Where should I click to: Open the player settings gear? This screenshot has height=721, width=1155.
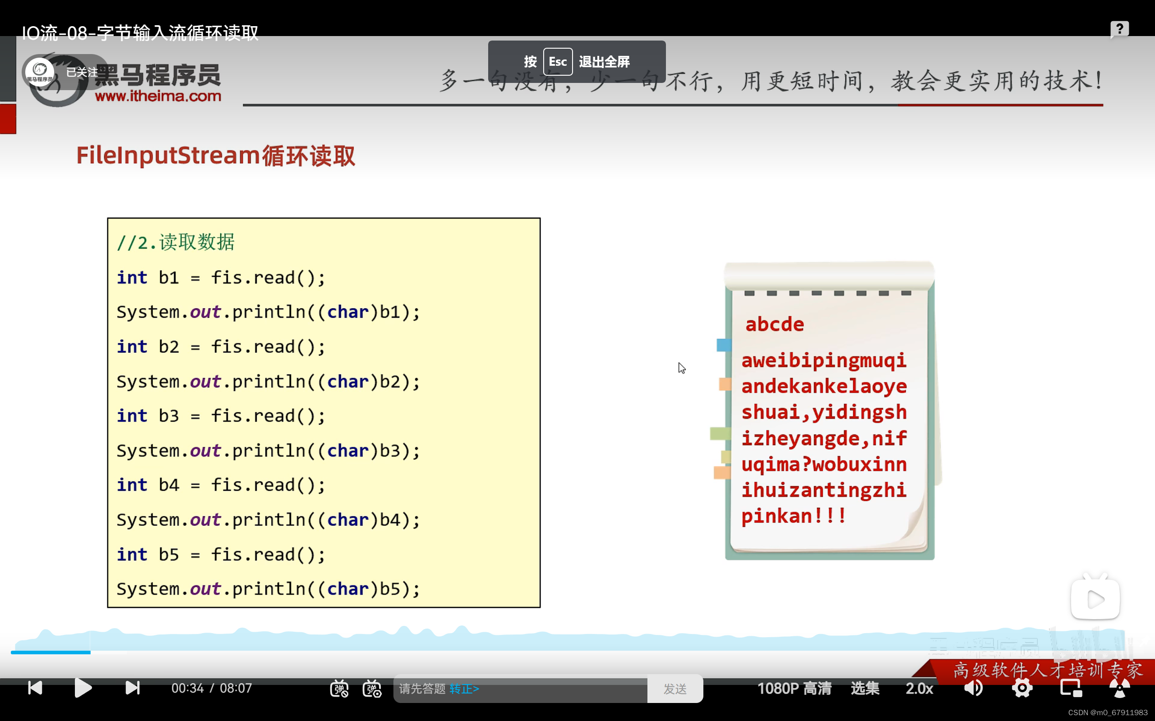pyautogui.click(x=1022, y=688)
